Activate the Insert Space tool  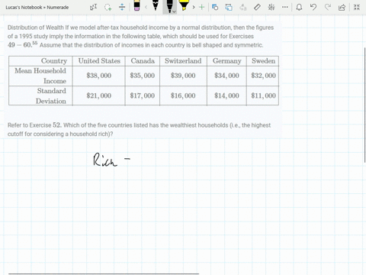click(122, 7)
